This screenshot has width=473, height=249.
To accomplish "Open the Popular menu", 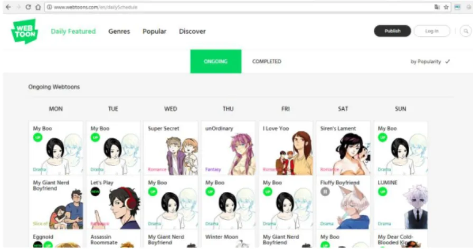I will (x=155, y=31).
